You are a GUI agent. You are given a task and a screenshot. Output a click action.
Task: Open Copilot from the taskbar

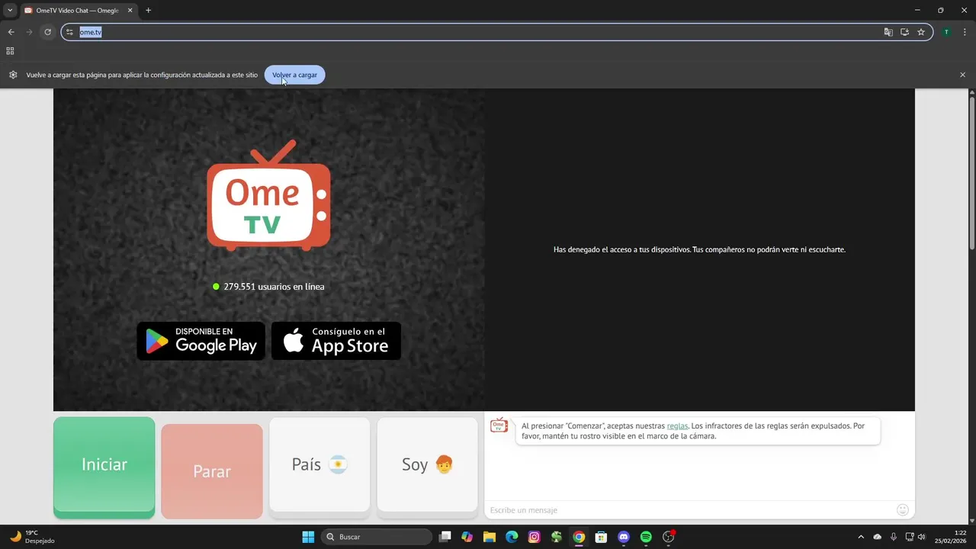click(x=467, y=537)
